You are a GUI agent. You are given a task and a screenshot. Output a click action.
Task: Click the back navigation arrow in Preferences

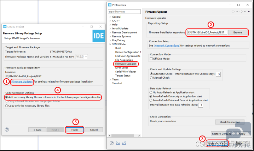(233, 12)
